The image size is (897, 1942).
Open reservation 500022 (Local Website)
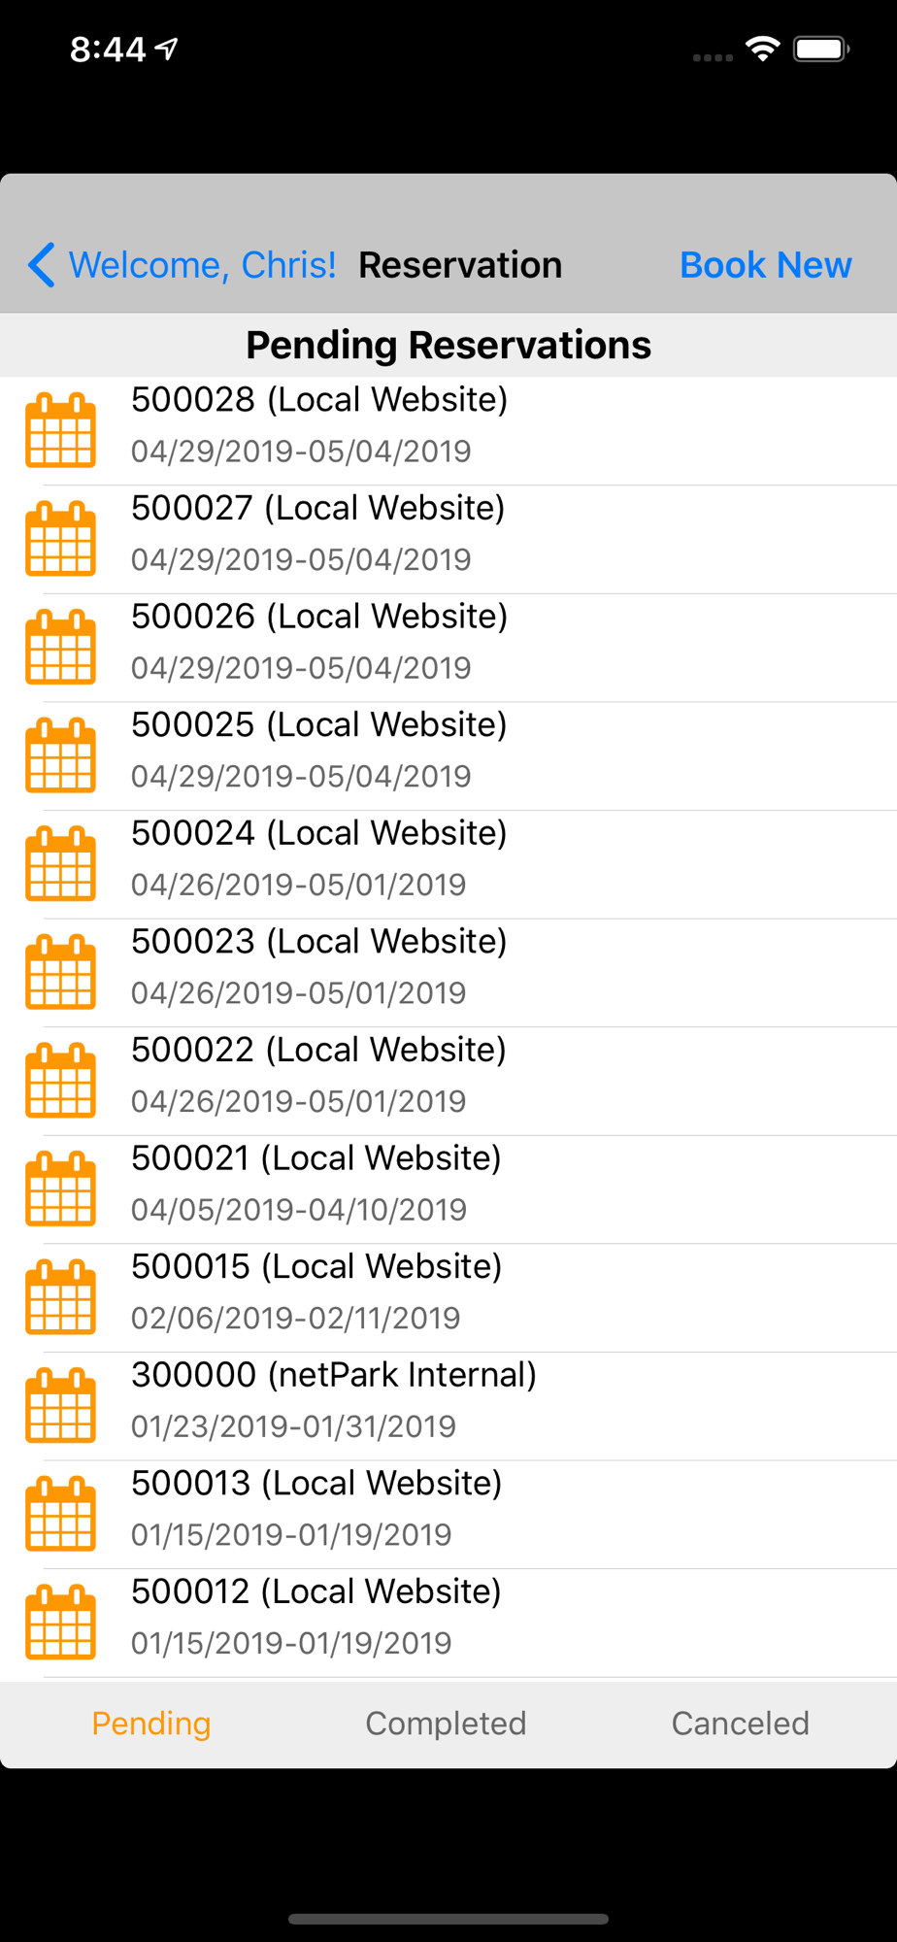pos(448,1081)
